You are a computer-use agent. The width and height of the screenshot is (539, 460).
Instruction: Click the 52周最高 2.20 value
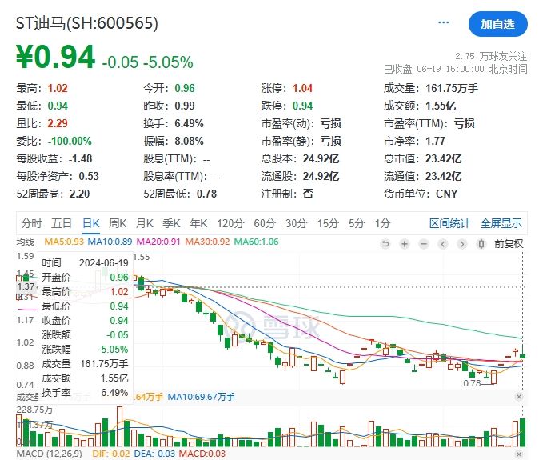[x=79, y=194]
